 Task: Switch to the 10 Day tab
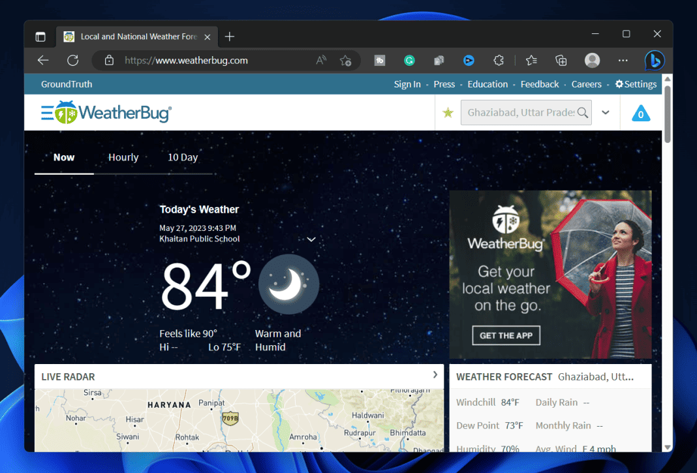click(x=183, y=157)
